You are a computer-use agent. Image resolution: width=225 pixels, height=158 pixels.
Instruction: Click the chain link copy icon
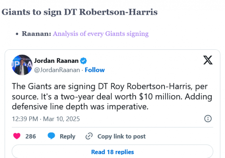click(x=89, y=136)
